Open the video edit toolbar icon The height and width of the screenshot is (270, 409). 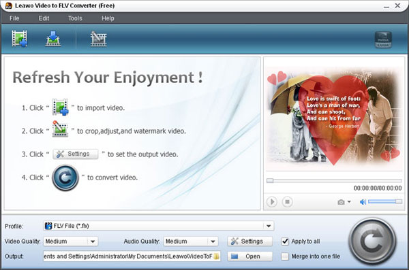pyautogui.click(x=98, y=39)
